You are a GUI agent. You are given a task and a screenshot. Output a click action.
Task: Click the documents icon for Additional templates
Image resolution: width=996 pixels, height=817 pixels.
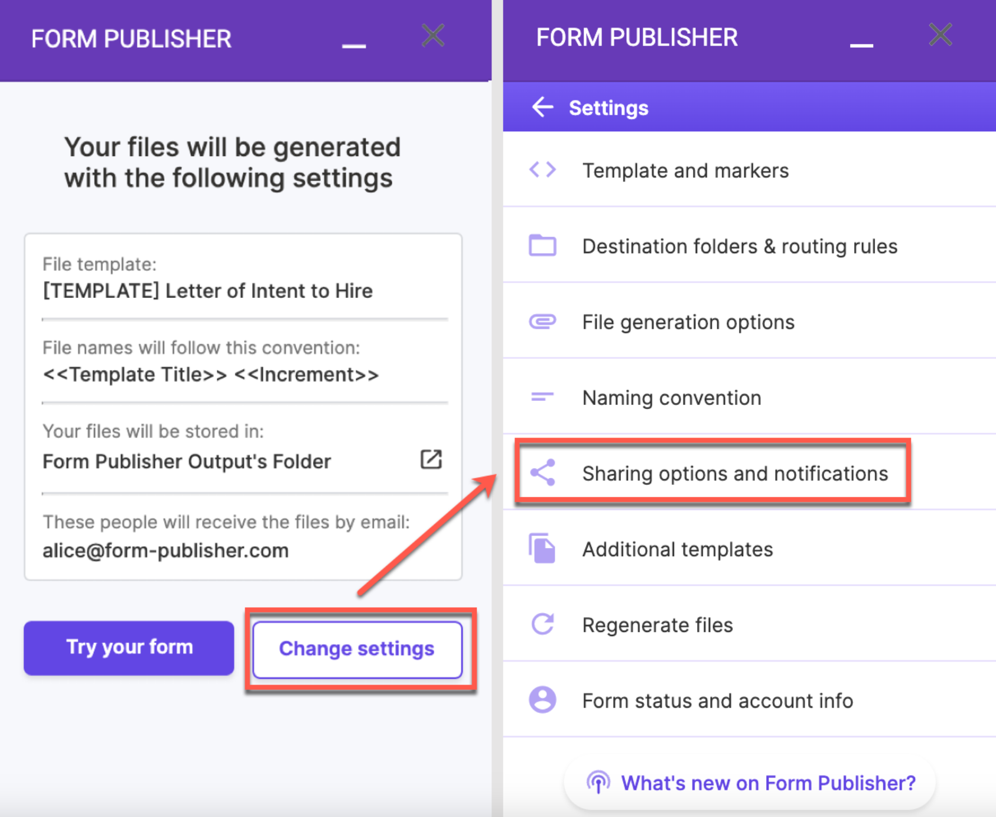coord(542,549)
